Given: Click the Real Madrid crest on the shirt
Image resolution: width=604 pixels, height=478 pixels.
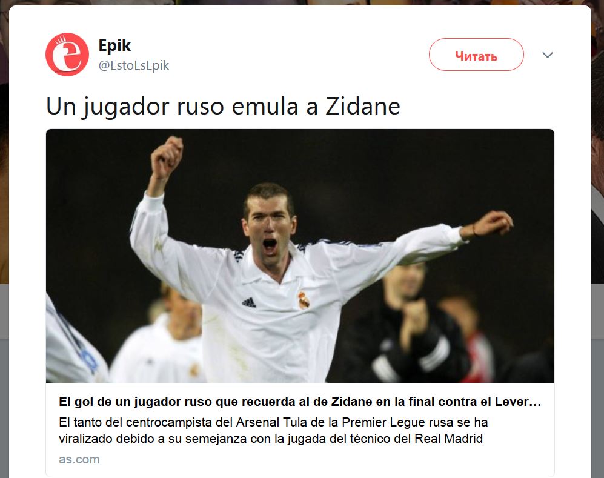Looking at the screenshot, I should point(304,300).
